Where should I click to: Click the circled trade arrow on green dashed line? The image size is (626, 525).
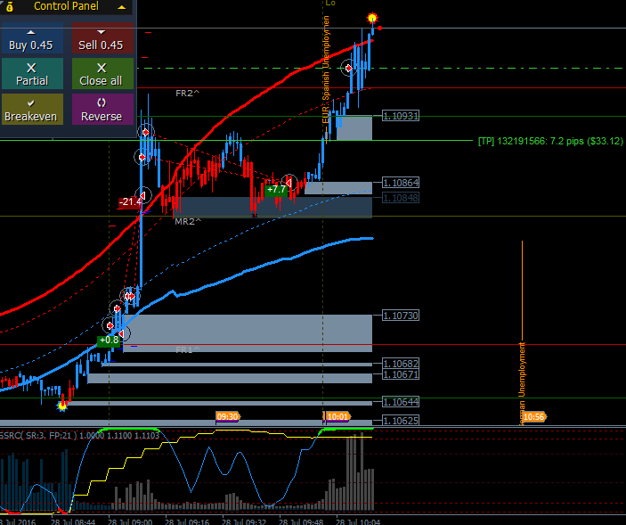tap(348, 69)
